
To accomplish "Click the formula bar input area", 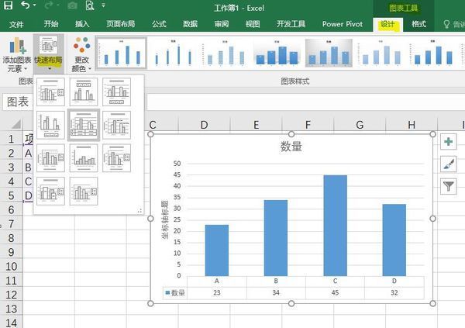I will [305, 102].
